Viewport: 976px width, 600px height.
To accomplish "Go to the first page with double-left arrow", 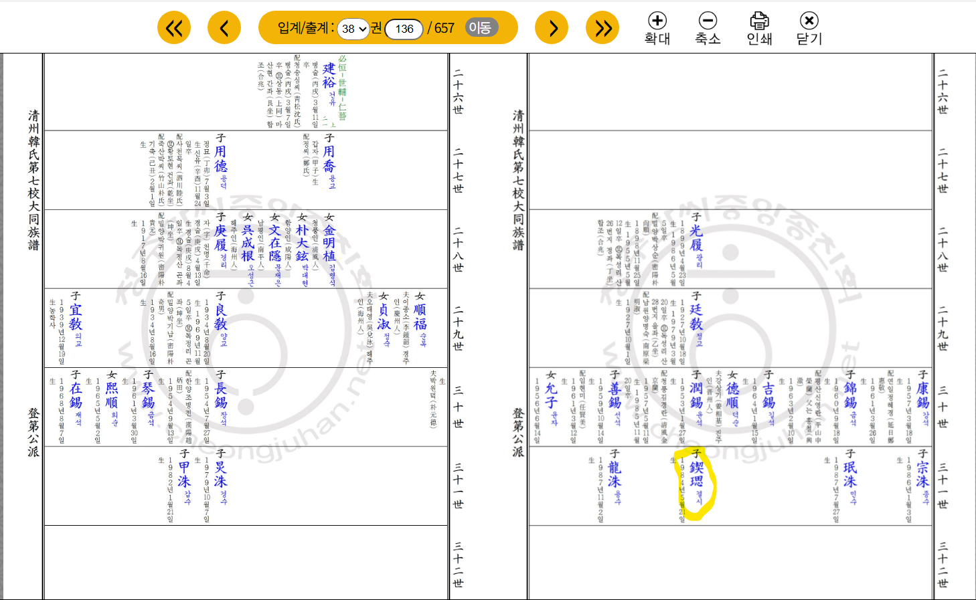I will tap(174, 28).
